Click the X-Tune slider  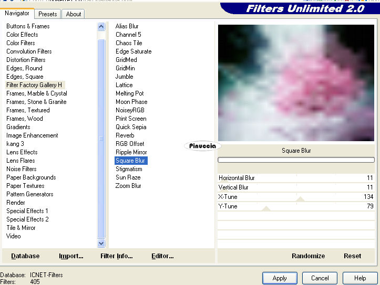[x=296, y=197]
